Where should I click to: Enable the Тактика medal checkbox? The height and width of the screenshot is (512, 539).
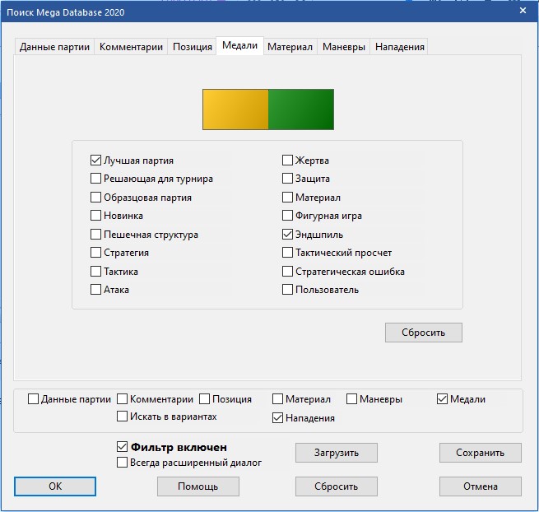96,272
